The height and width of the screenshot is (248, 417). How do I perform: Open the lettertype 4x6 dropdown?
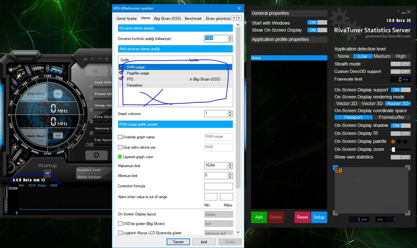click(219, 233)
